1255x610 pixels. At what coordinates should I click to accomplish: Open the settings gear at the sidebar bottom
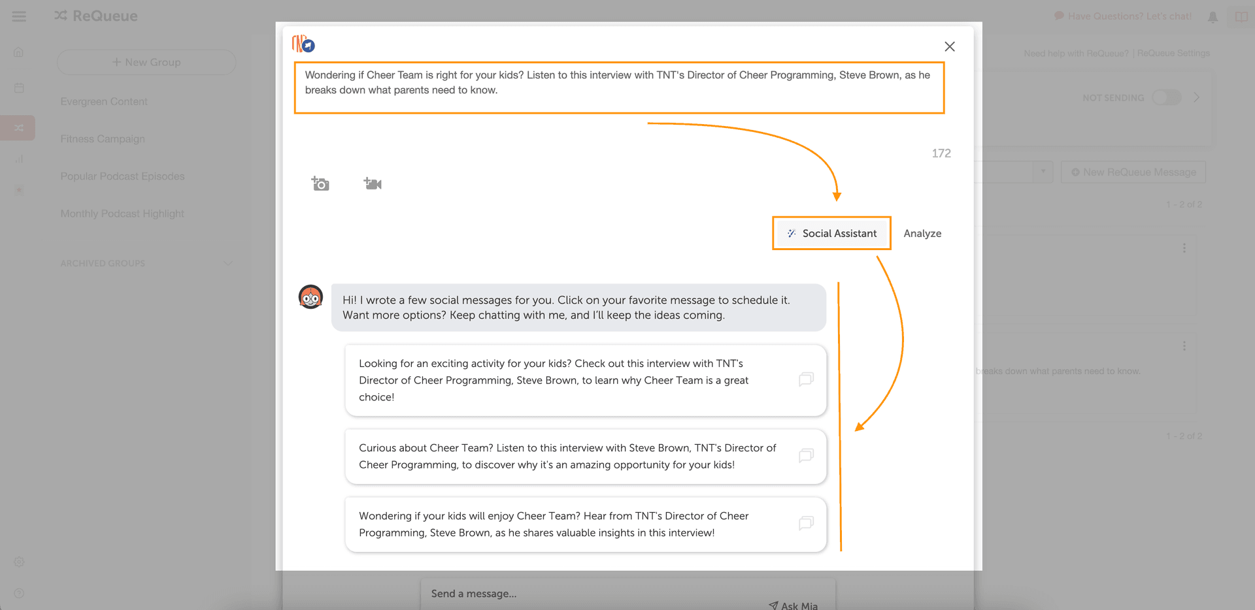[19, 562]
